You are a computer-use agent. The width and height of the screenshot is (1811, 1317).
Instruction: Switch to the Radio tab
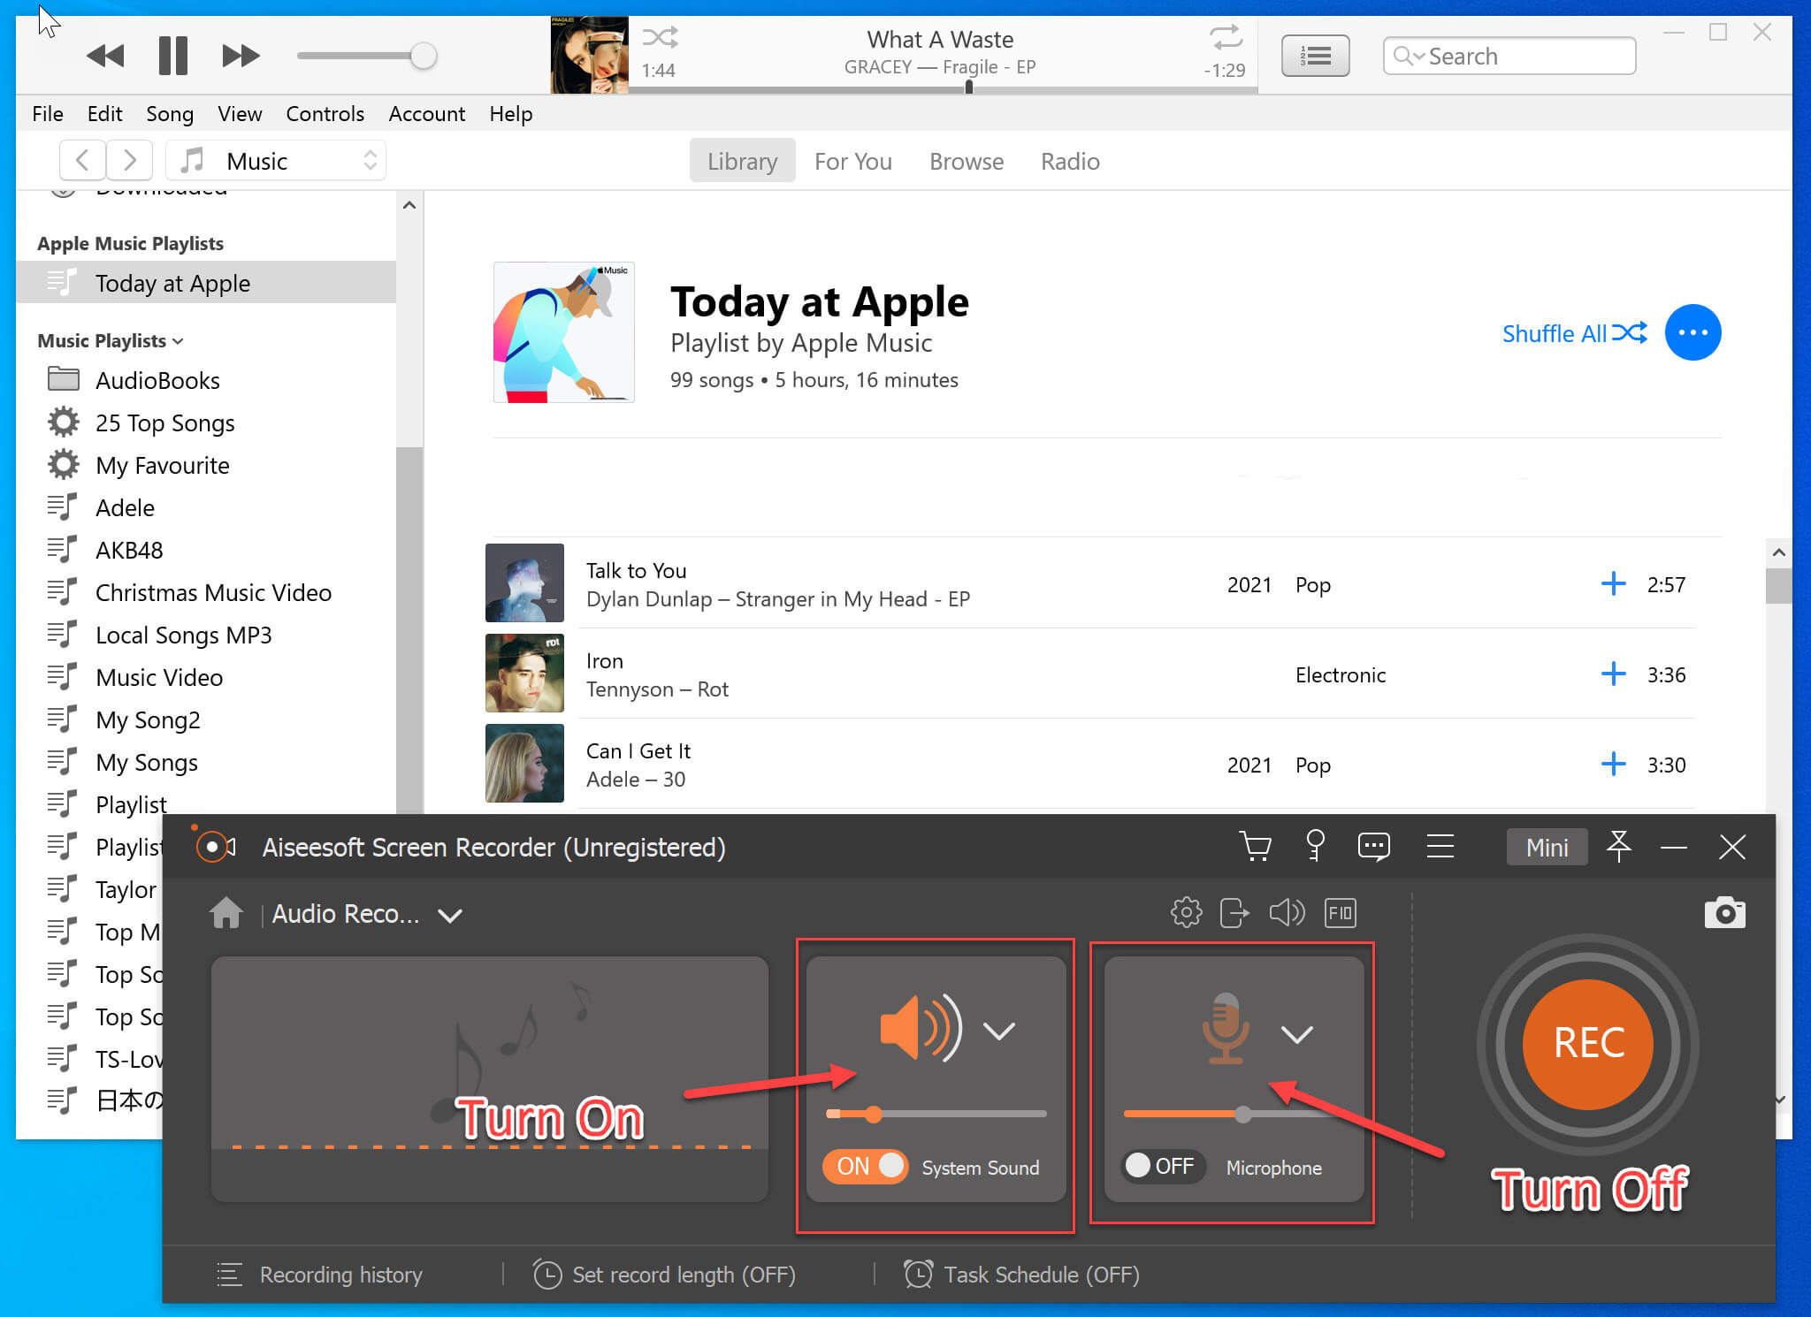[1070, 161]
